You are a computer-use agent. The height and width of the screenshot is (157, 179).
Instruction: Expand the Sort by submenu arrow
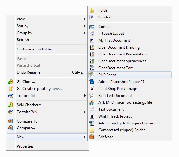click(x=85, y=26)
